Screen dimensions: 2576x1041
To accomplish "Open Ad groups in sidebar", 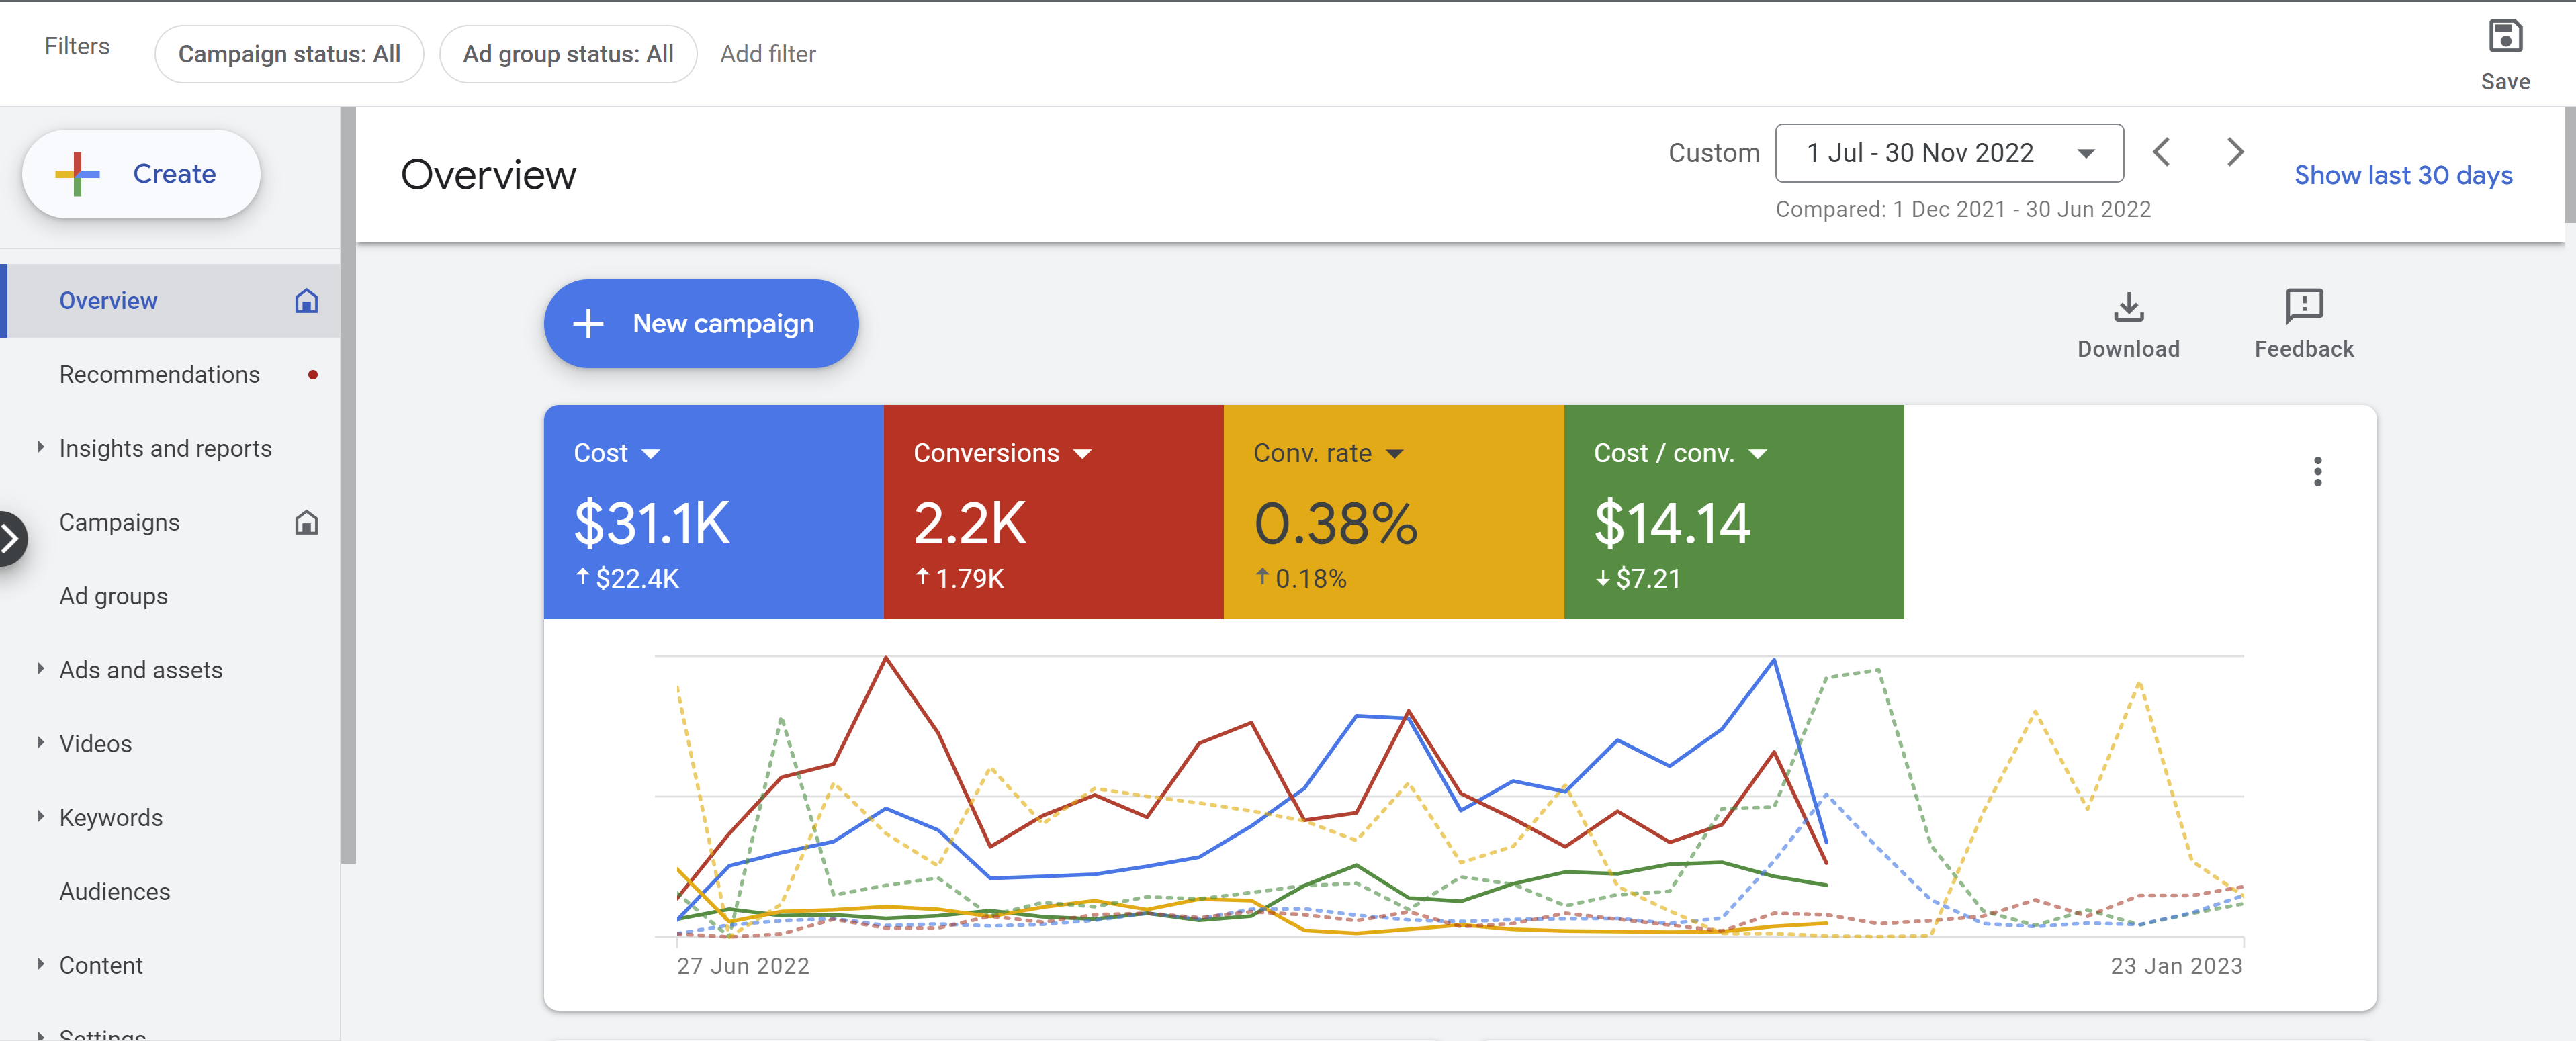I will click(113, 596).
